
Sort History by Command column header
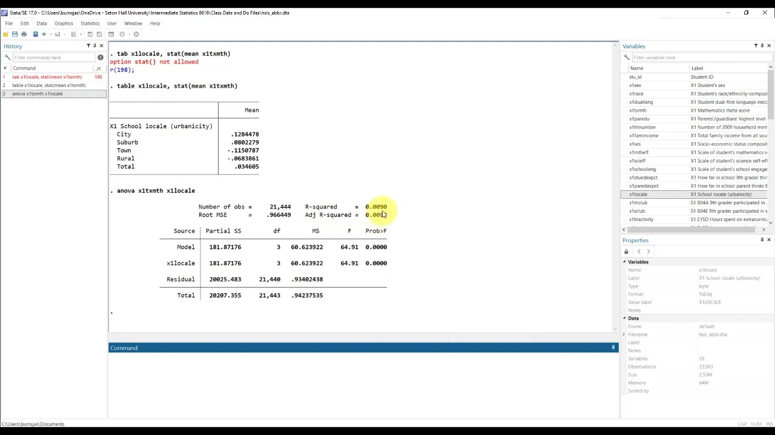51,68
